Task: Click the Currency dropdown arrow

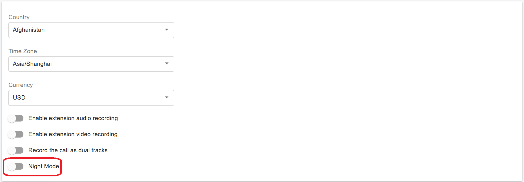Action: tap(166, 98)
